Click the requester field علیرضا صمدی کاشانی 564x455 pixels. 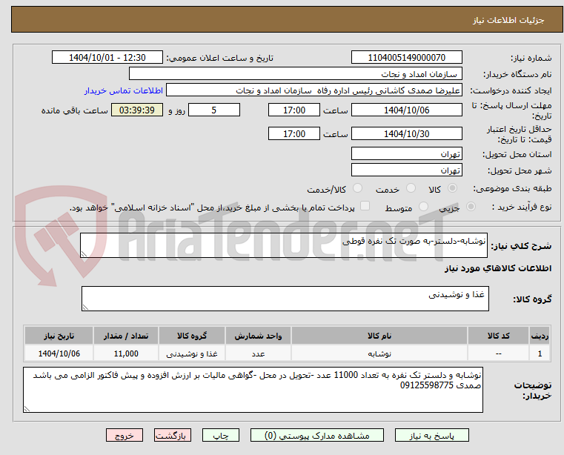pos(314,90)
